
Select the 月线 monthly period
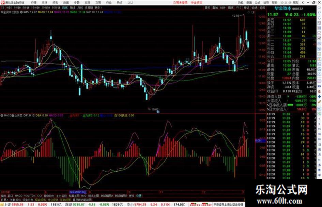[80, 7]
